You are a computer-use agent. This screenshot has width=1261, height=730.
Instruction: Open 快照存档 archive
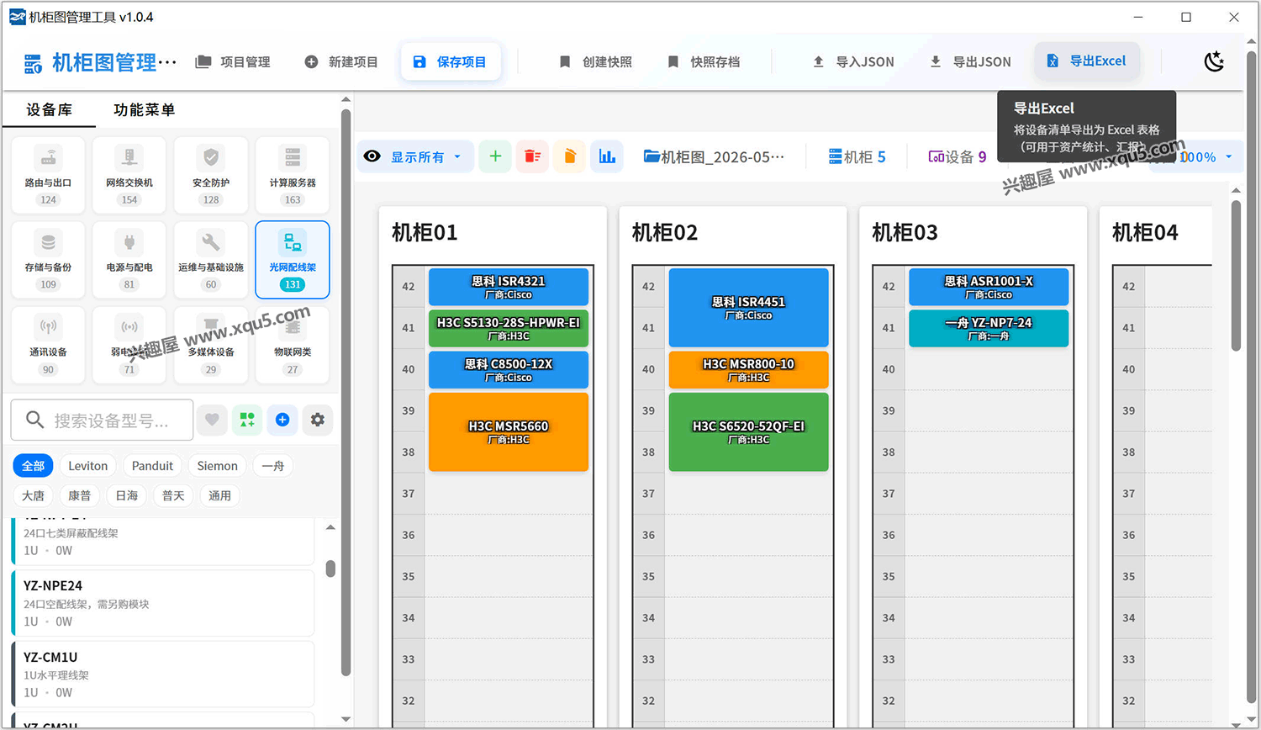[x=704, y=62]
